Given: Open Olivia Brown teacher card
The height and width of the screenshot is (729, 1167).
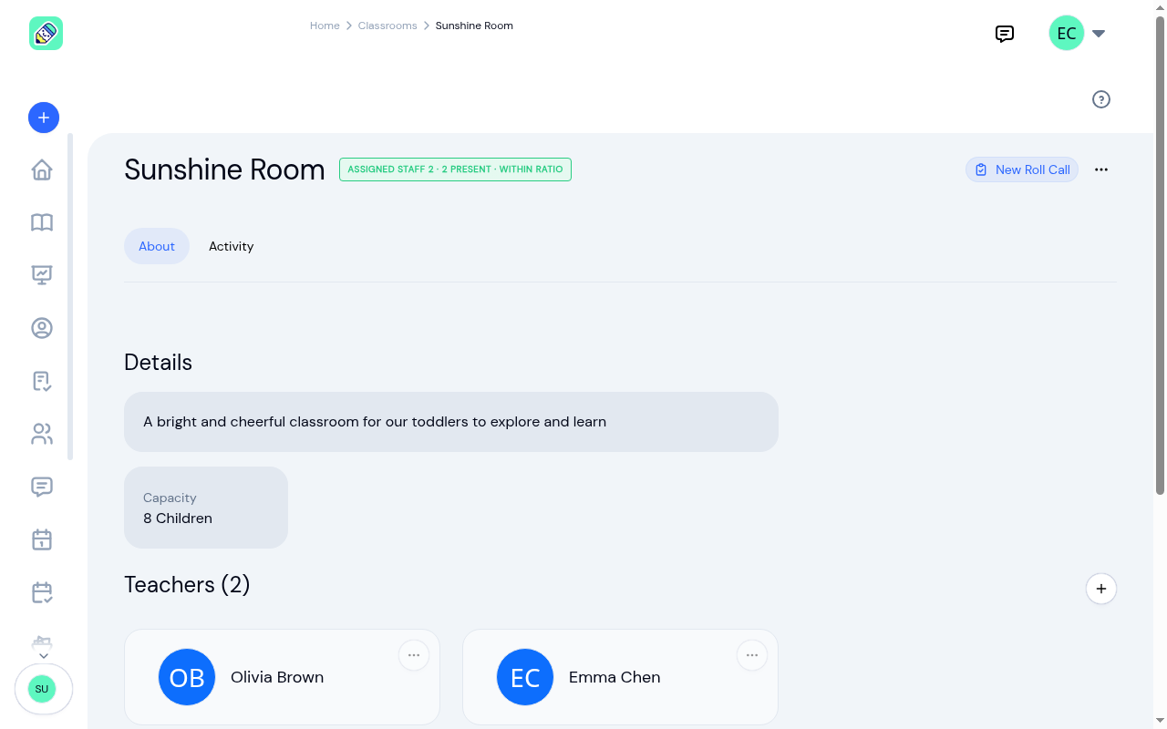Looking at the screenshot, I should [x=282, y=677].
